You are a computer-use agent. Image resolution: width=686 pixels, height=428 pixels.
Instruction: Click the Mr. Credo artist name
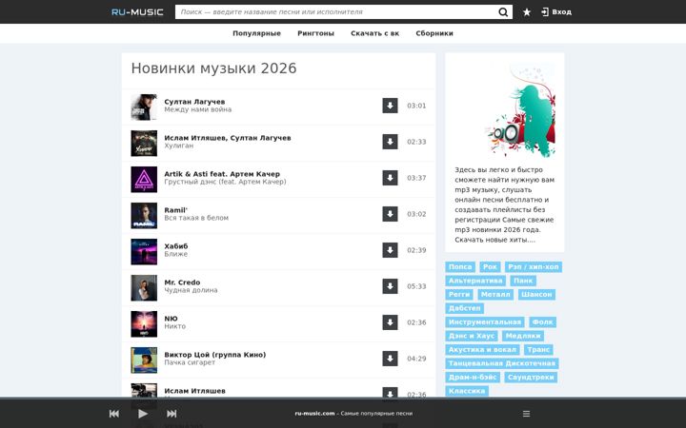[182, 282]
